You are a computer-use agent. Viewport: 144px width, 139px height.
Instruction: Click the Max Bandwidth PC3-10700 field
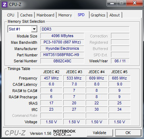click(x=62, y=42)
